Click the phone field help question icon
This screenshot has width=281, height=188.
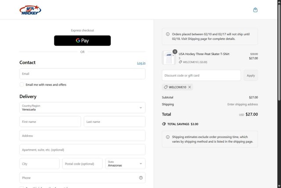(x=141, y=178)
